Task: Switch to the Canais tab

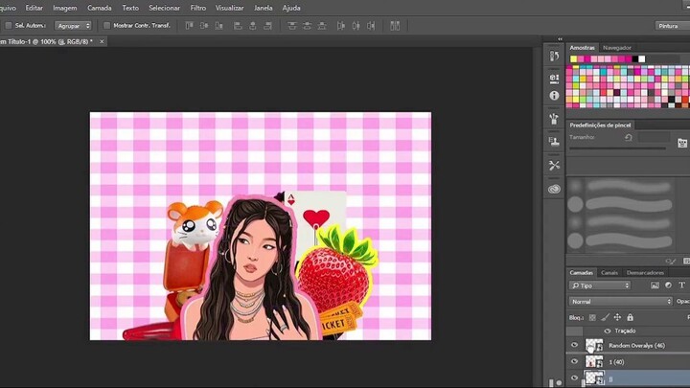Action: 609,273
